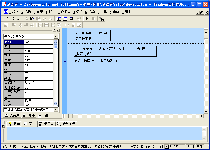Click the Open folder toolbar icon
Image resolution: width=210 pixels, height=150 pixels.
point(12,19)
